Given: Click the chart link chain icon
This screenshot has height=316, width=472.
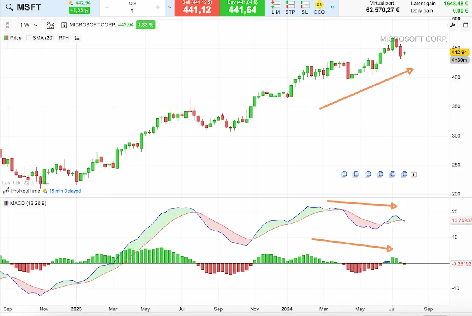Looking at the screenshot, I should pyautogui.click(x=7, y=25).
